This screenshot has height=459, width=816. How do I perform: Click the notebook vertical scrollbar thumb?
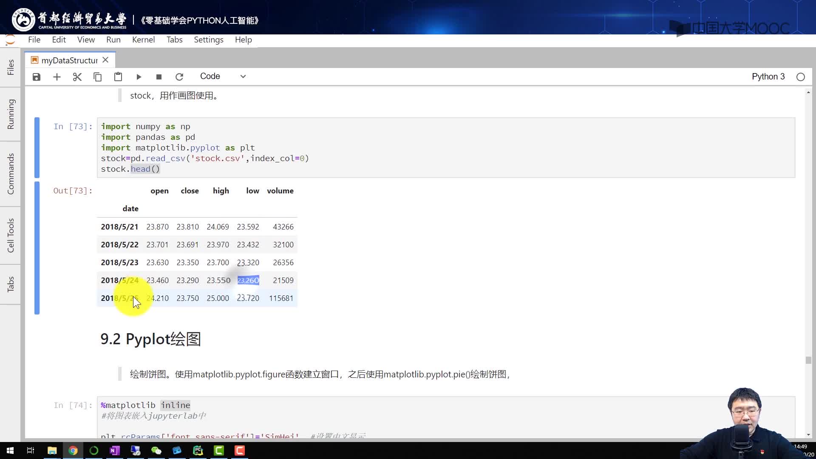[x=808, y=360]
